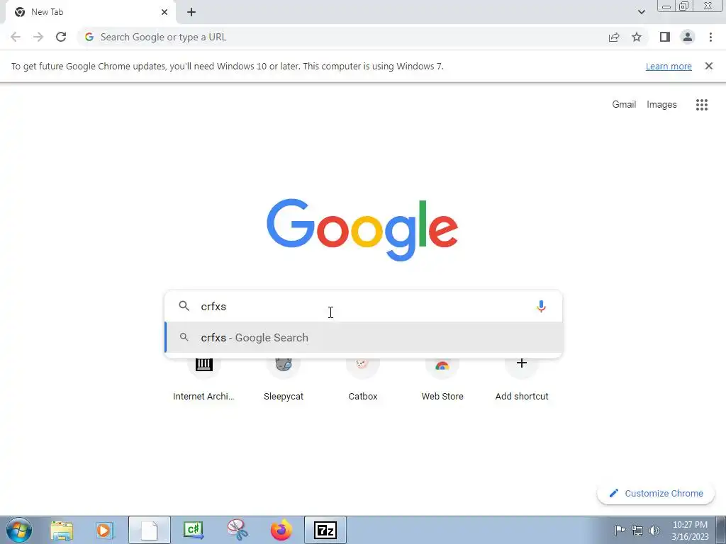Click the Google G icon in the address bar
Image resolution: width=726 pixels, height=544 pixels.
point(89,37)
